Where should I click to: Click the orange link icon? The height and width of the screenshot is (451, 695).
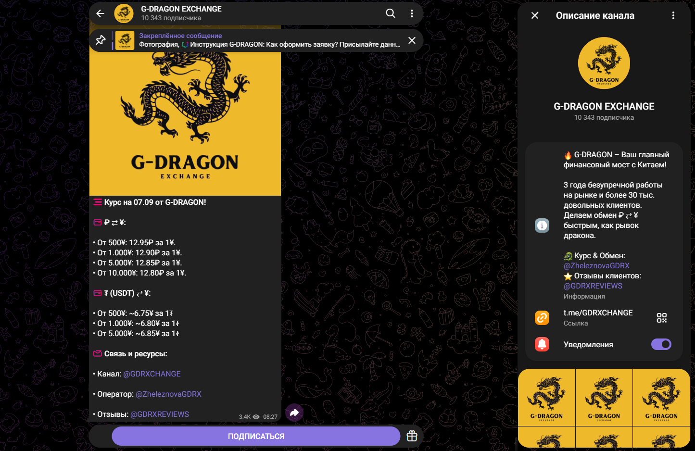pyautogui.click(x=542, y=318)
